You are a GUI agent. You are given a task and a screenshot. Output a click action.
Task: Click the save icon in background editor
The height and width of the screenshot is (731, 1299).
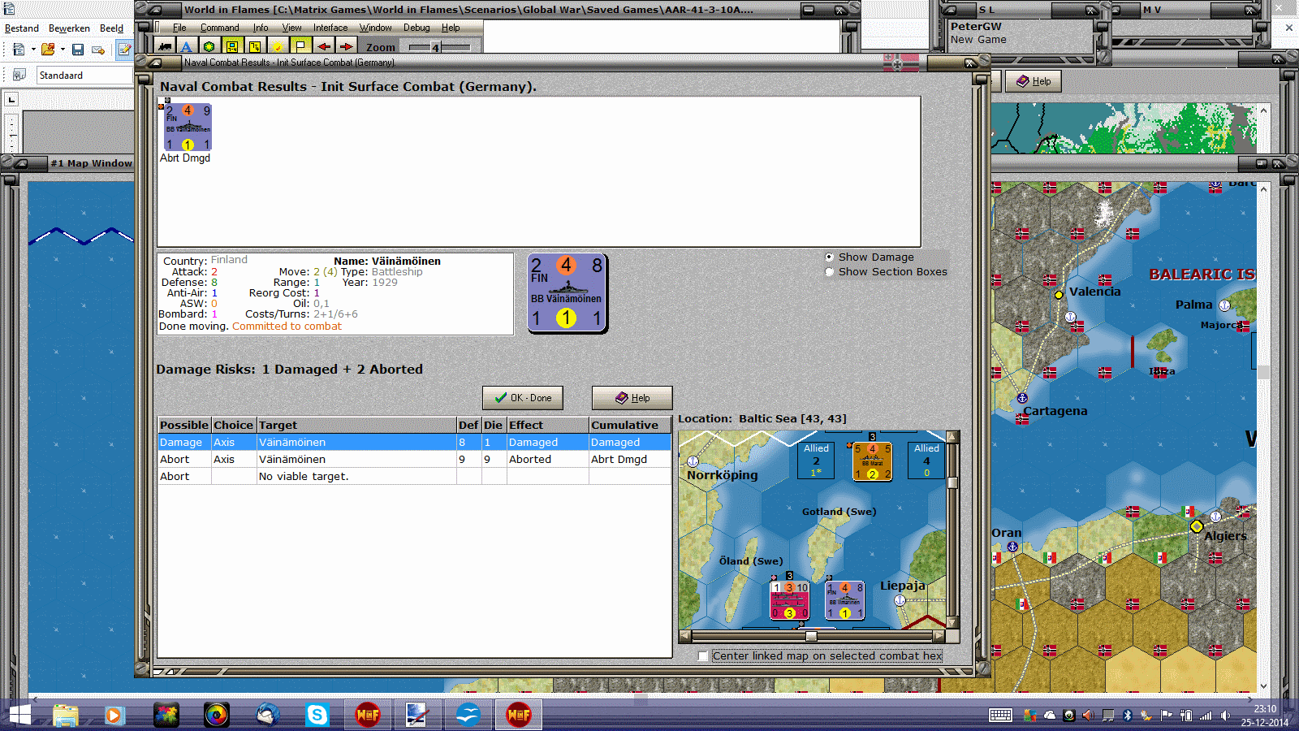pyautogui.click(x=78, y=50)
